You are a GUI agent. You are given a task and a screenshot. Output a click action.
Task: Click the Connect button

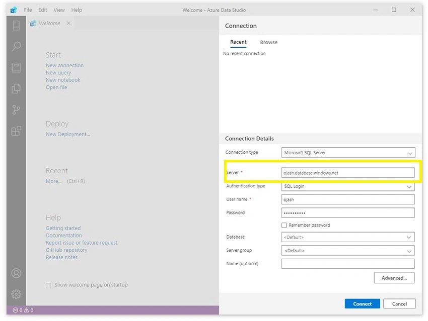pos(362,303)
